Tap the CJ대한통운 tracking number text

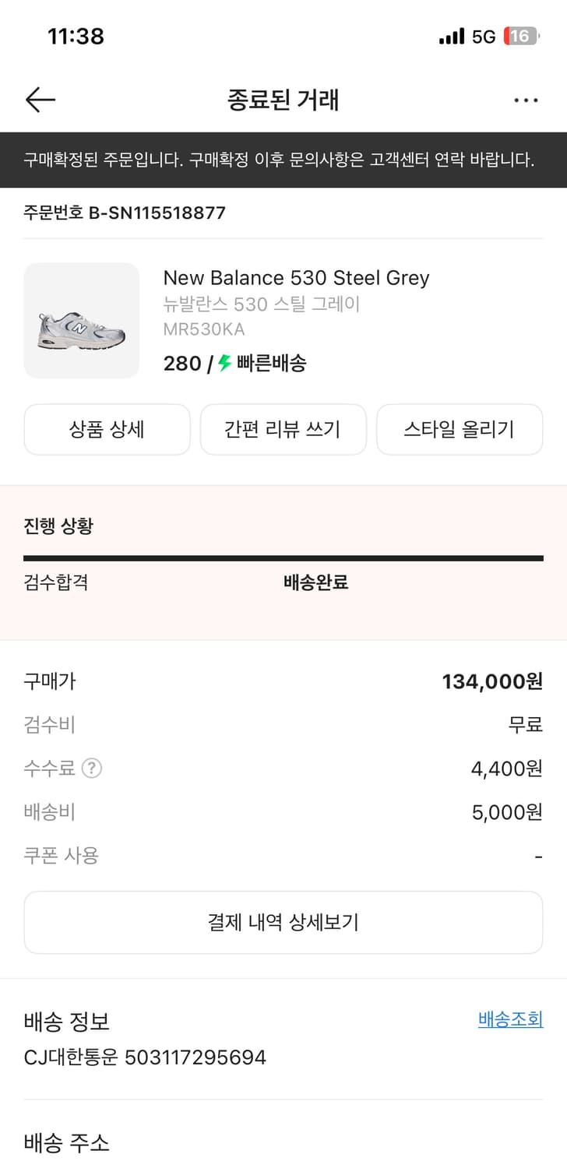click(145, 1057)
